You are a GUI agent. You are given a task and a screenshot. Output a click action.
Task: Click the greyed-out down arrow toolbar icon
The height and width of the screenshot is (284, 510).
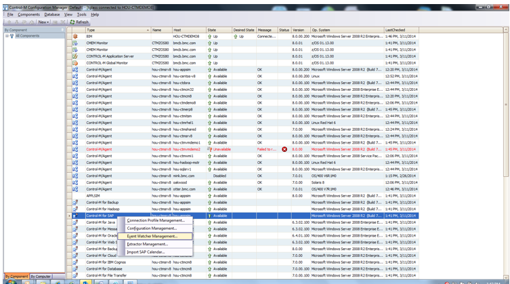pos(16,22)
